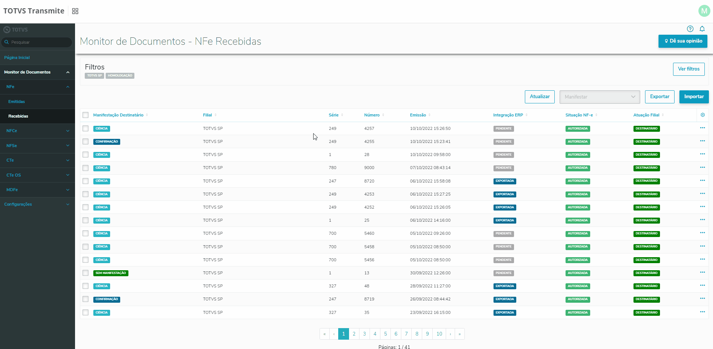Viewport: 713px width, 349px height.
Task: Check the row for NFe number 9000
Action: click(85, 168)
